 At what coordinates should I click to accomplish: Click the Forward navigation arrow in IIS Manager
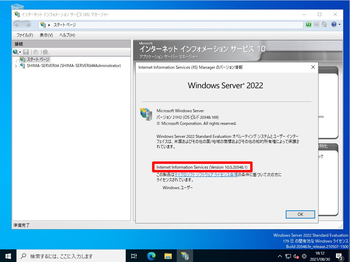click(x=28, y=25)
